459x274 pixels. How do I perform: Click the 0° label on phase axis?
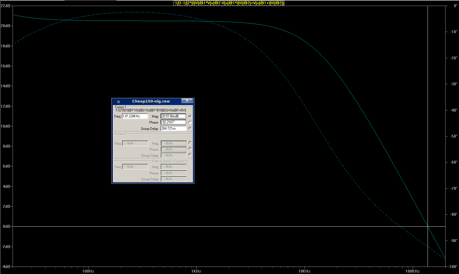tap(456, 6)
